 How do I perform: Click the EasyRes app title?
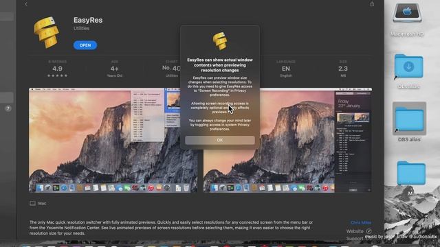[x=88, y=20]
